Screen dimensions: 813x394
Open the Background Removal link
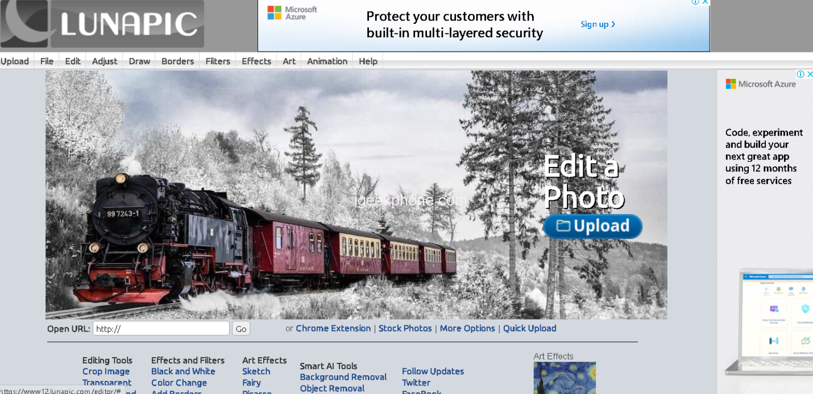click(343, 377)
